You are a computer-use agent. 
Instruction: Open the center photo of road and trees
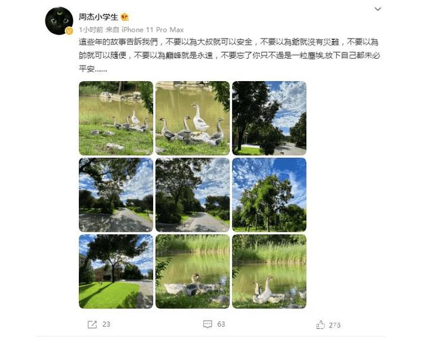point(192,194)
